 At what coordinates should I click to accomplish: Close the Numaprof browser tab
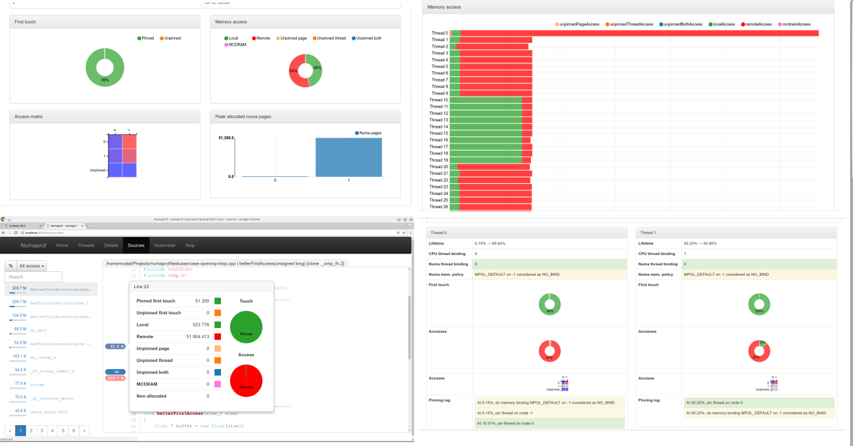tap(82, 226)
